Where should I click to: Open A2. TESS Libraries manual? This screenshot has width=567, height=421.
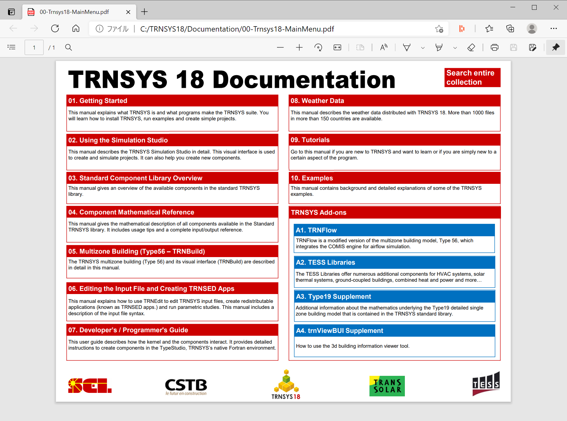(x=394, y=262)
